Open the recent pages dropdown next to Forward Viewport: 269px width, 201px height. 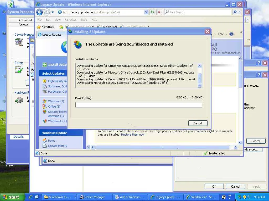pos(53,12)
